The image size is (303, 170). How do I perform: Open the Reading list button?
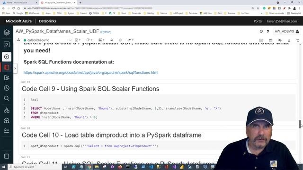click(294, 13)
